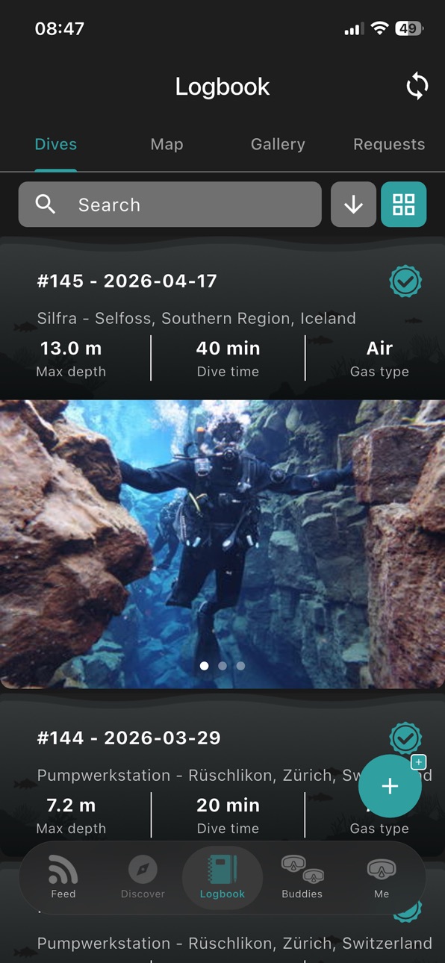Open Buddies masks in bottom bar

(x=302, y=877)
